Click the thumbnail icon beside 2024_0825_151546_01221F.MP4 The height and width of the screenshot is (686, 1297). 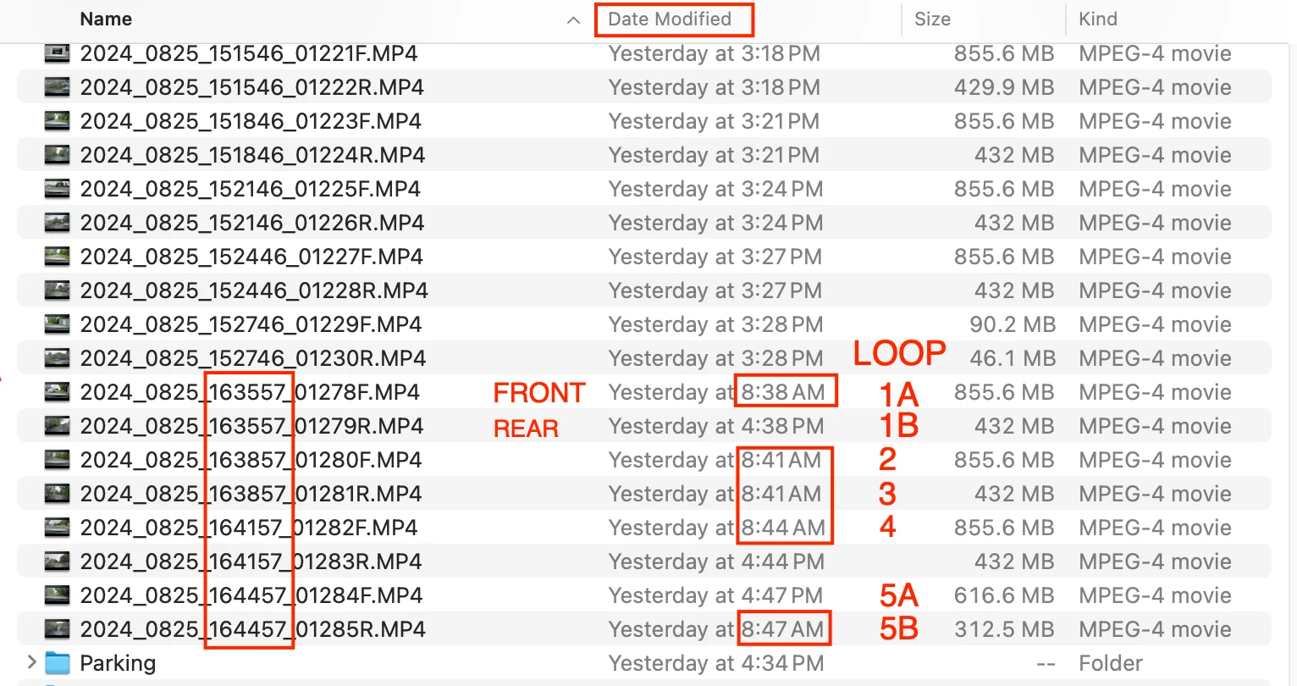tap(56, 53)
